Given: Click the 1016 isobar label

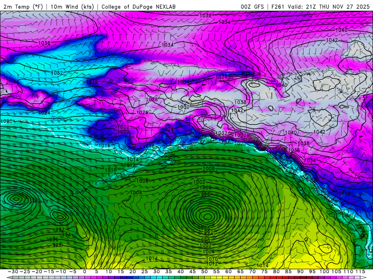Looking at the screenshot, I should coord(104,146).
